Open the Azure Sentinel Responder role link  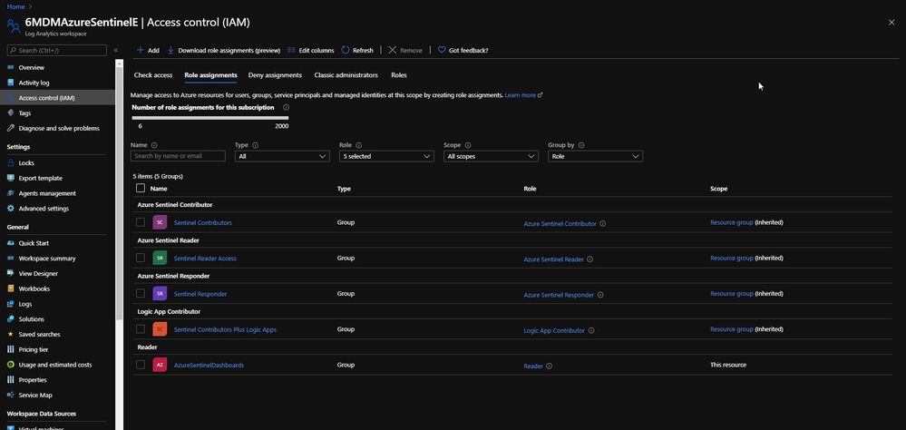click(x=559, y=295)
